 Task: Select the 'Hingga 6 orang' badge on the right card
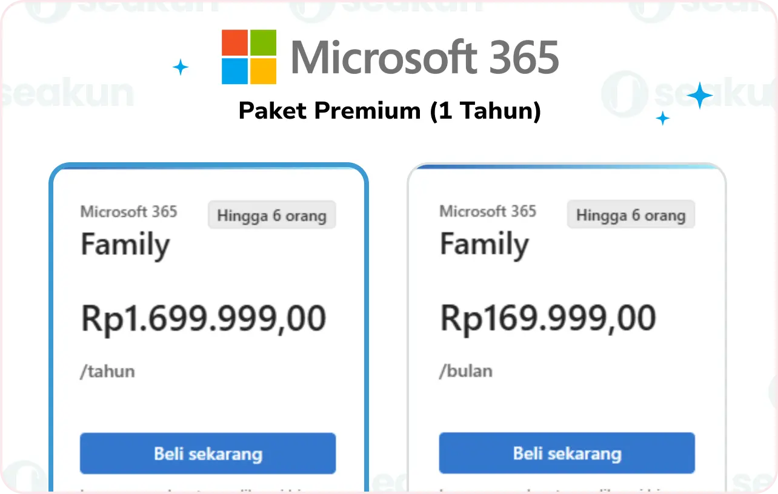click(630, 215)
